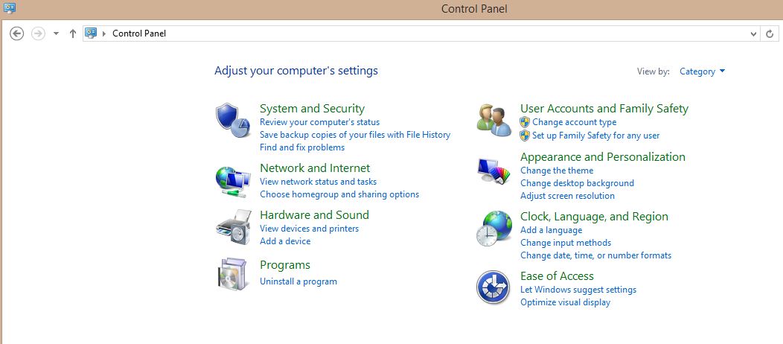The height and width of the screenshot is (344, 783).
Task: Click the Hardware and Sound printer icon
Action: point(231,228)
